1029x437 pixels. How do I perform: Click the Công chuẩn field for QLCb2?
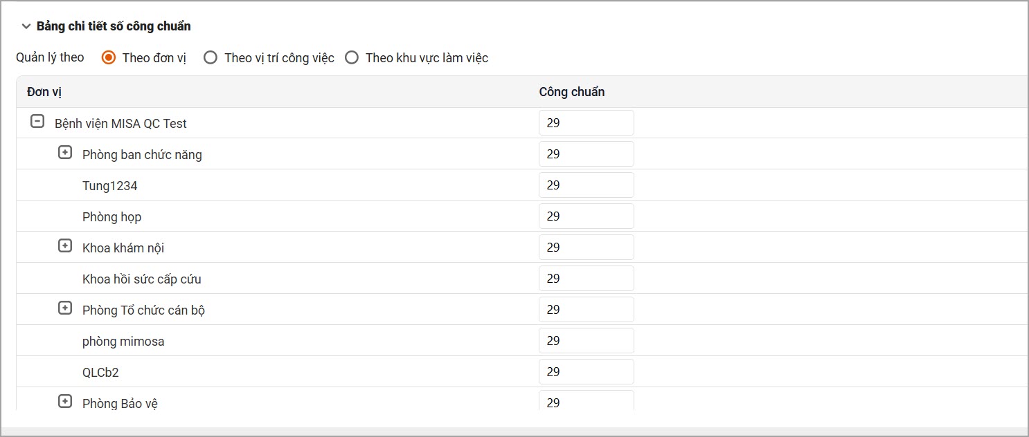point(586,372)
